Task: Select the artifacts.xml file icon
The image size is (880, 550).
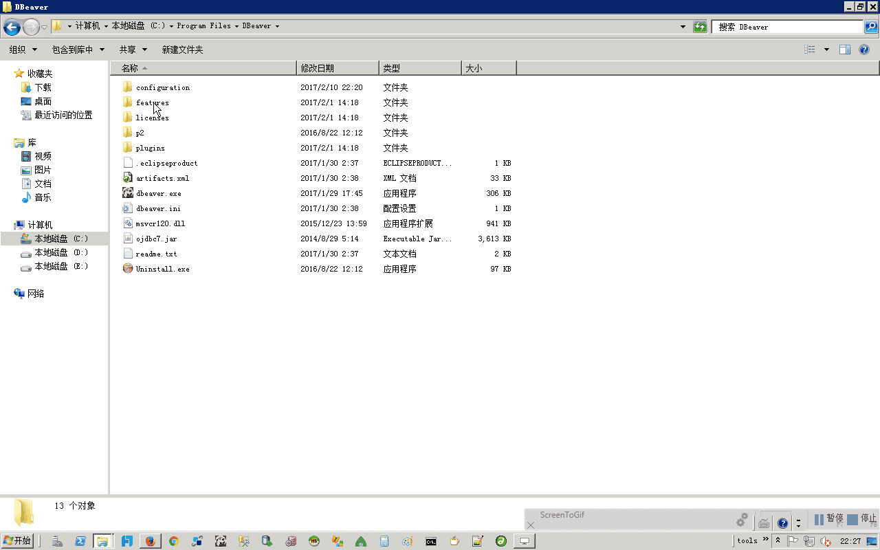Action: click(128, 178)
